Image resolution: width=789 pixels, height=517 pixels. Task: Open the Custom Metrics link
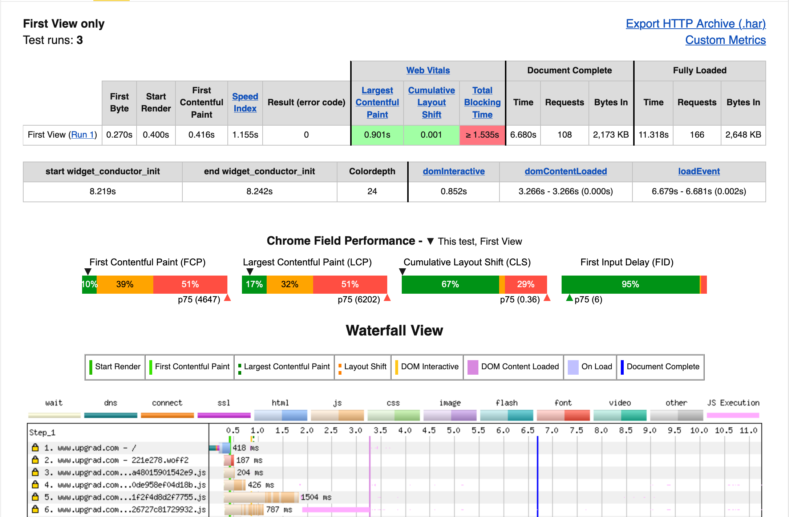click(x=725, y=40)
